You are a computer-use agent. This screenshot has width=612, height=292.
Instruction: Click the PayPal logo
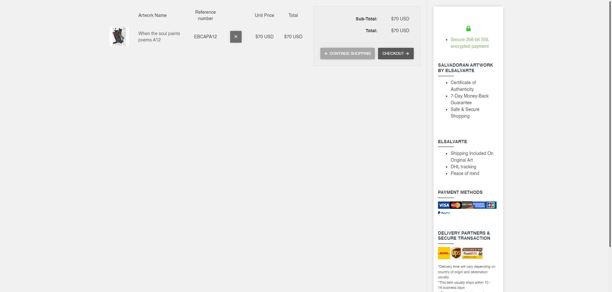(444, 213)
